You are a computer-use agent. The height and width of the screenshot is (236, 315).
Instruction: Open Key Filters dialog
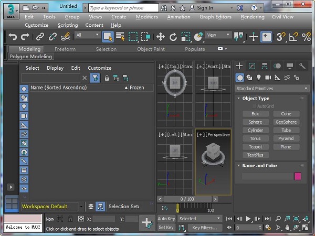pos(205,228)
